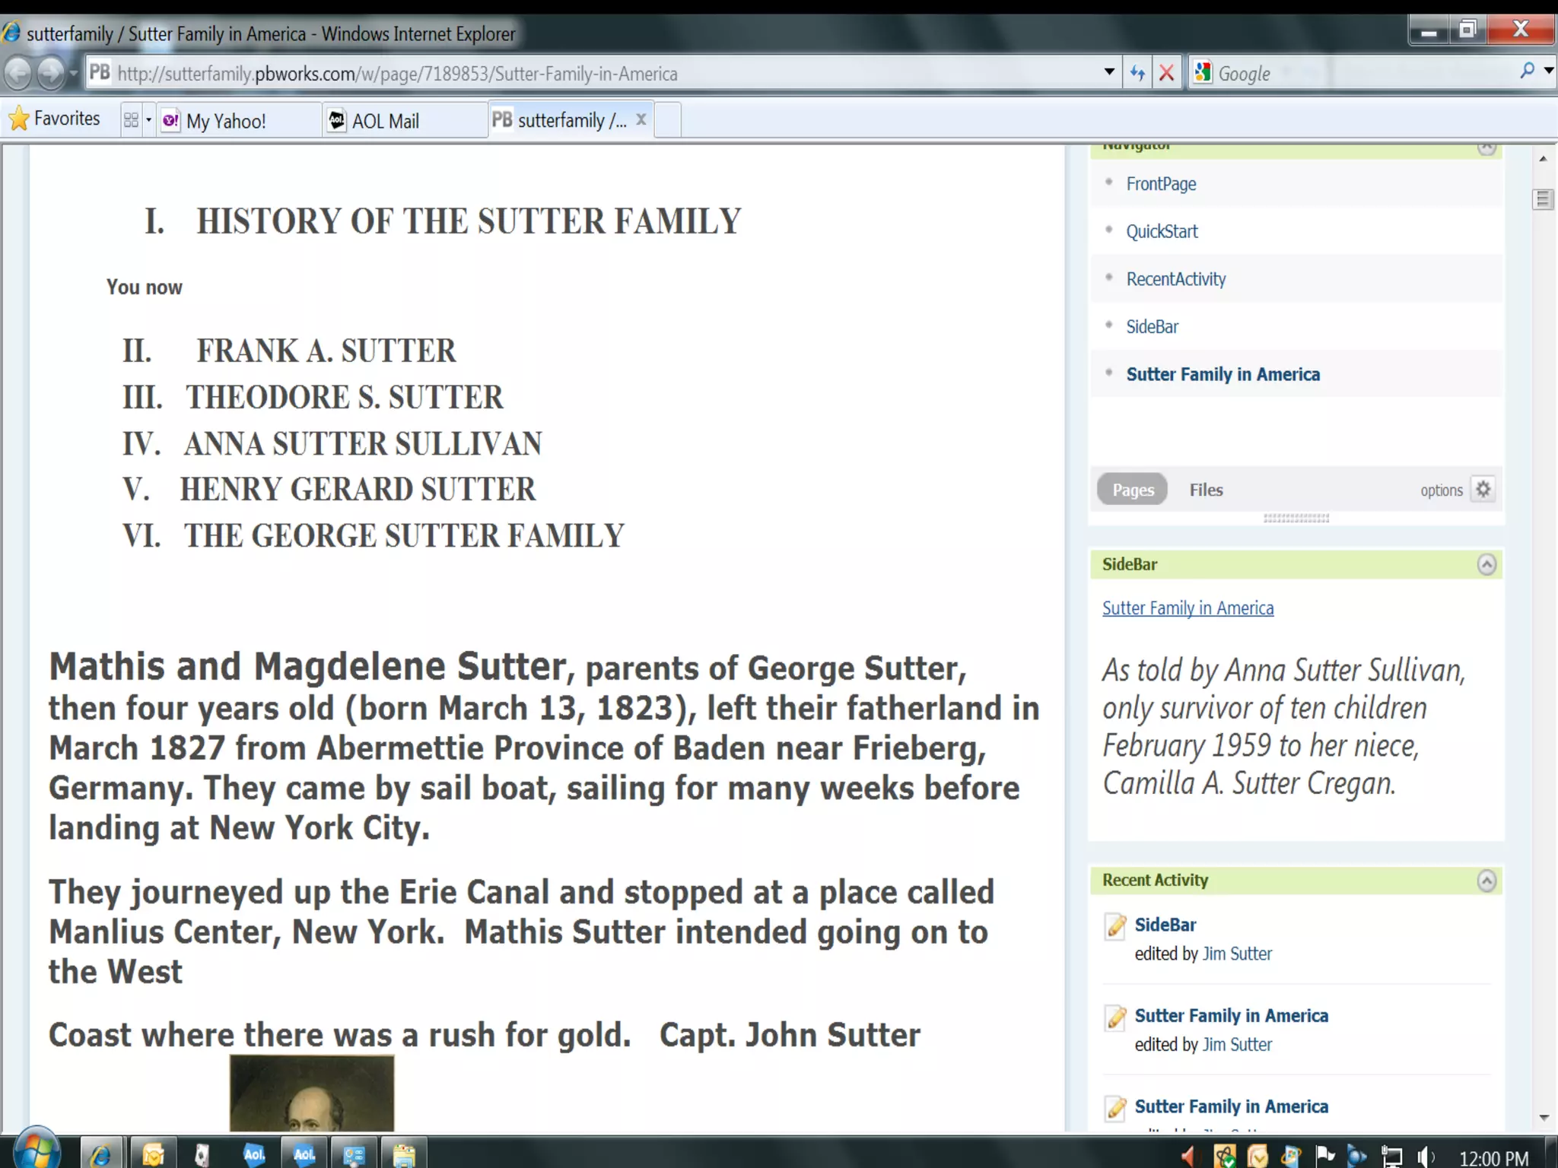The height and width of the screenshot is (1168, 1558).
Task: Switch to the Files tab
Action: coord(1206,490)
